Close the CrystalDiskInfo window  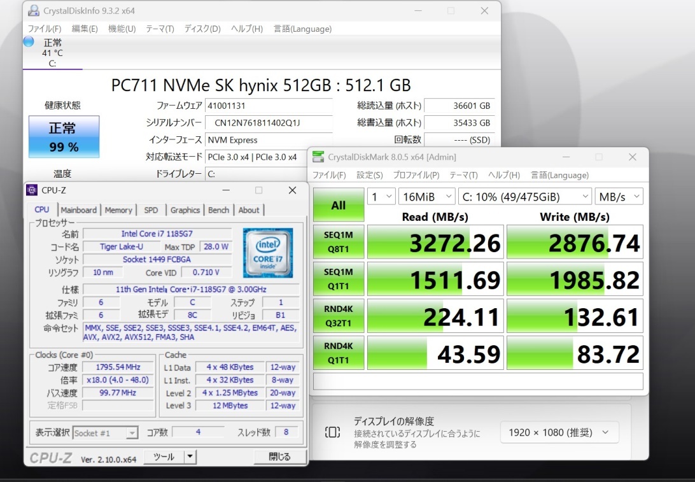tap(484, 11)
